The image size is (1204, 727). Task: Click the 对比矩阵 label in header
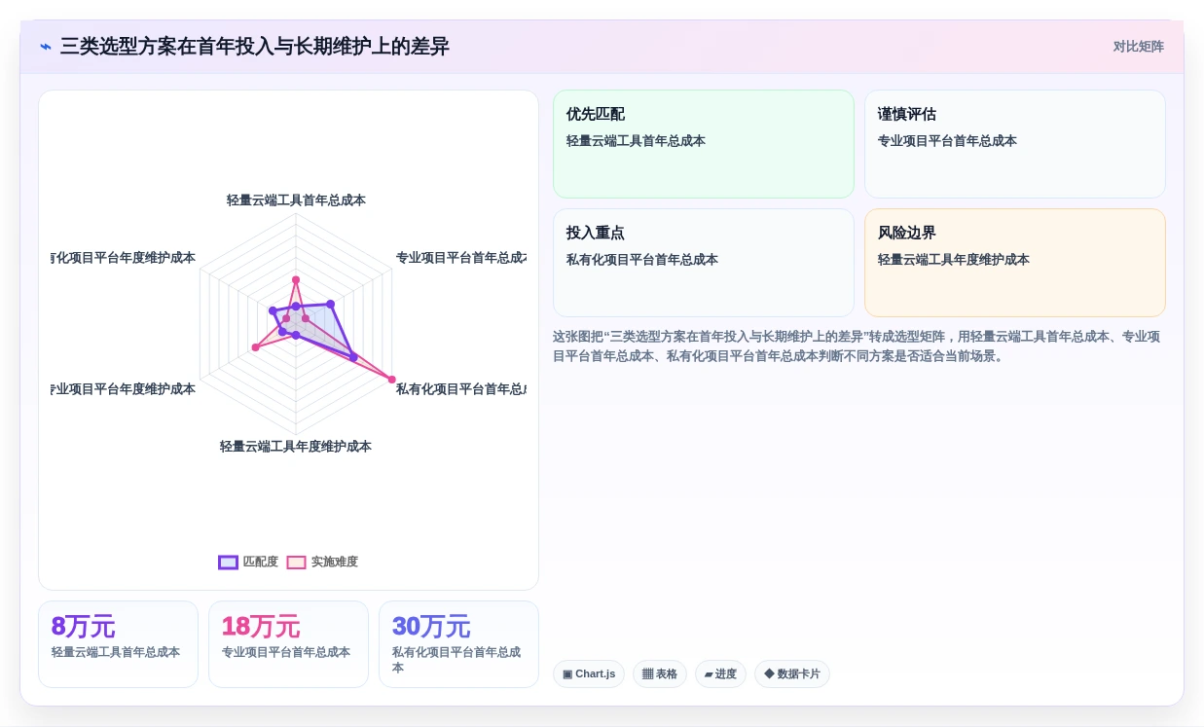point(1138,47)
